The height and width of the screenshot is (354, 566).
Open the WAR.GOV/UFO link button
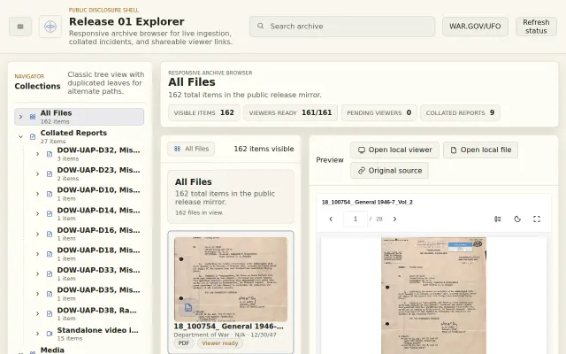(475, 27)
